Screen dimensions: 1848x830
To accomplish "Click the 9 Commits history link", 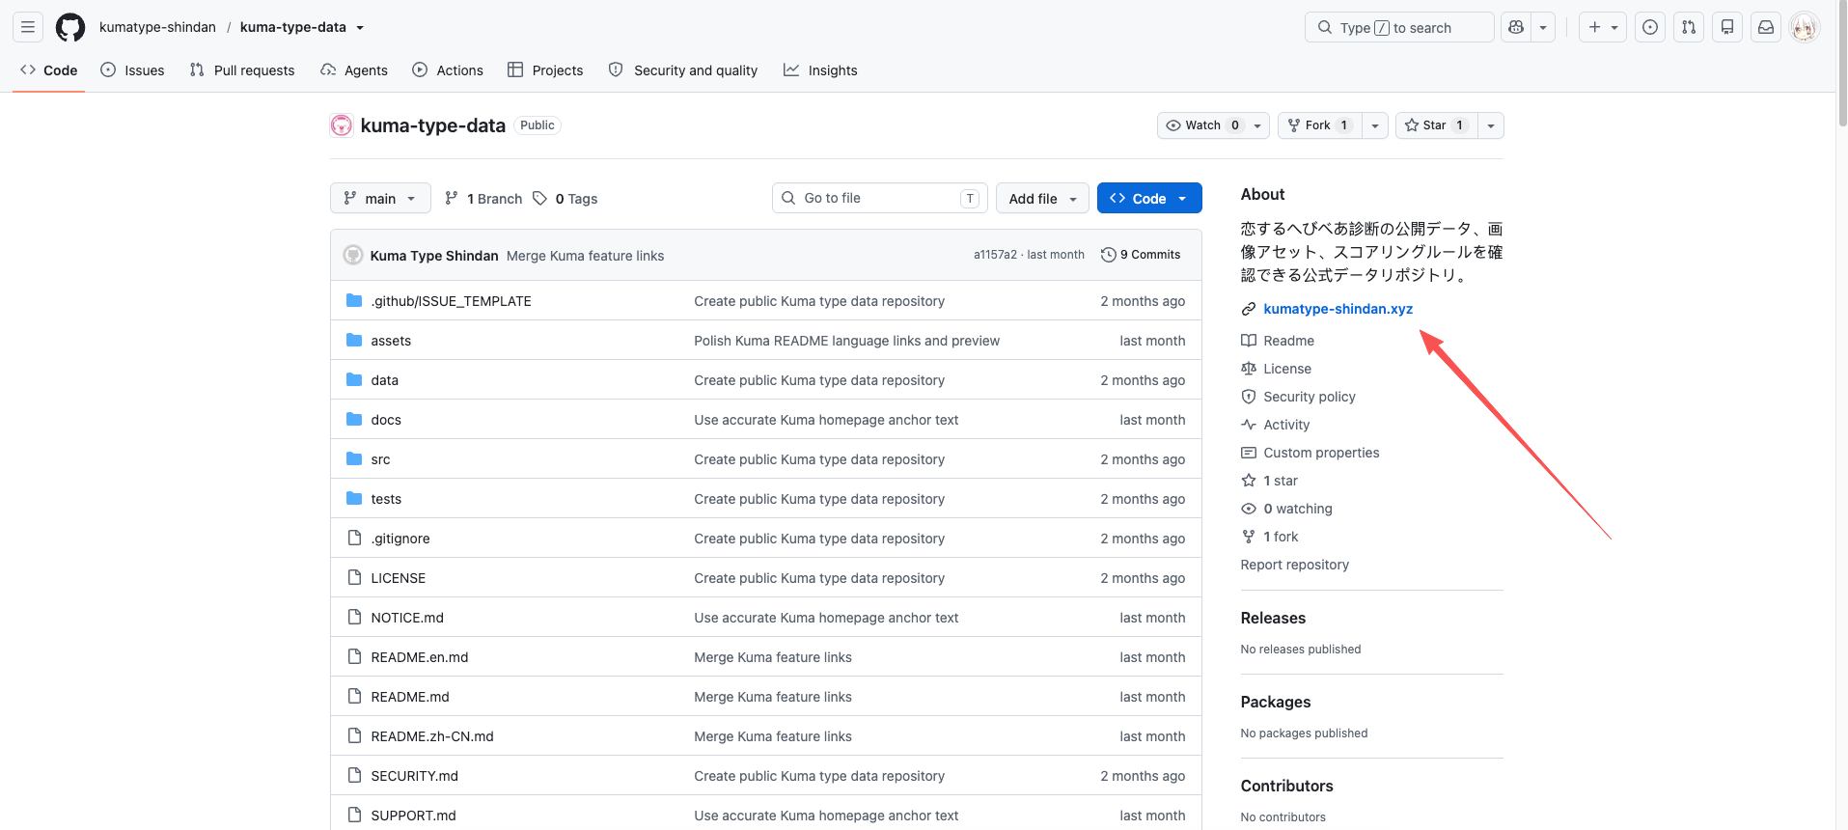I will [1141, 255].
